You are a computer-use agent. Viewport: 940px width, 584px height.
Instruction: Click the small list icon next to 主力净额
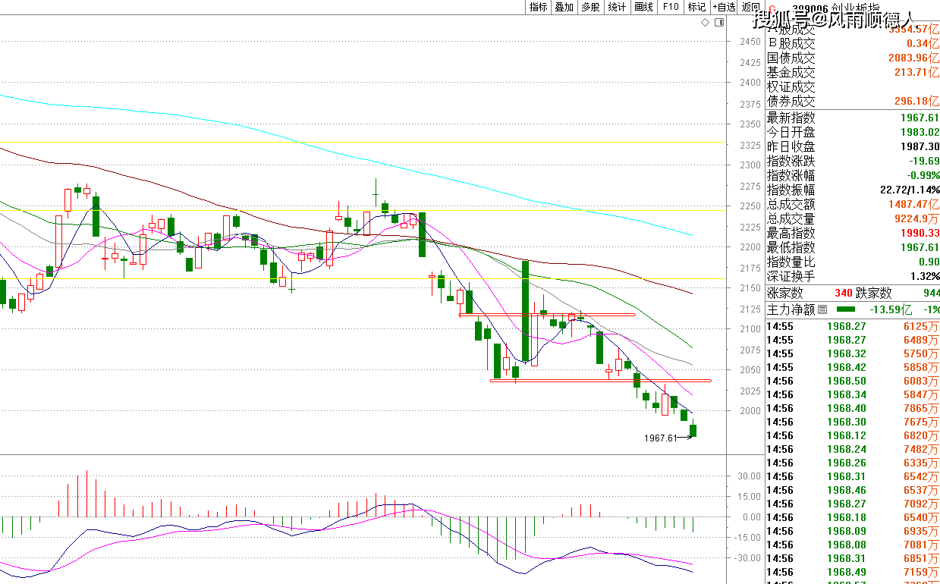coord(822,309)
